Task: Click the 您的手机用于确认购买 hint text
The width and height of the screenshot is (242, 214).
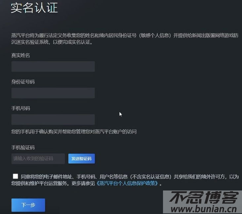Action: tap(74, 132)
